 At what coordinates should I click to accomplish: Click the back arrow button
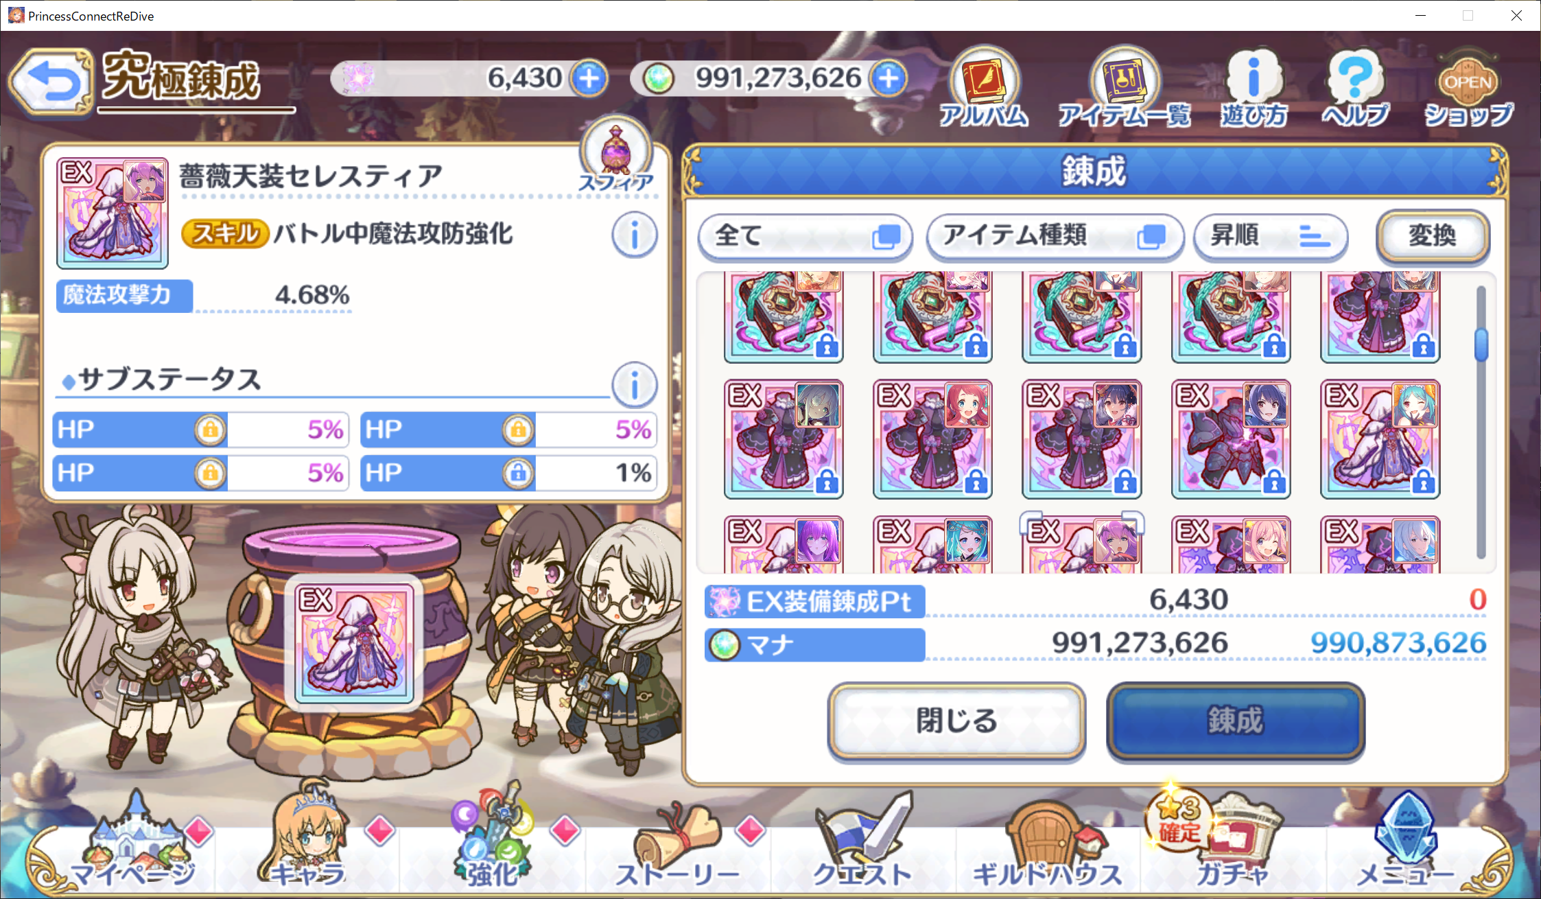(x=51, y=82)
